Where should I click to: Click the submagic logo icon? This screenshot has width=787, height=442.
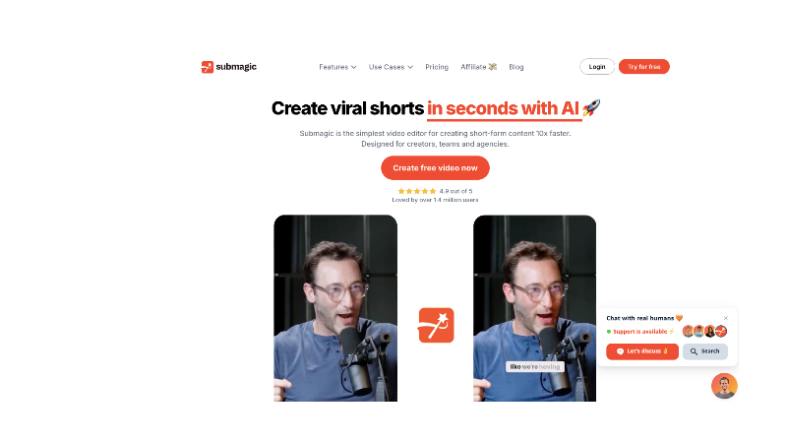tap(208, 67)
